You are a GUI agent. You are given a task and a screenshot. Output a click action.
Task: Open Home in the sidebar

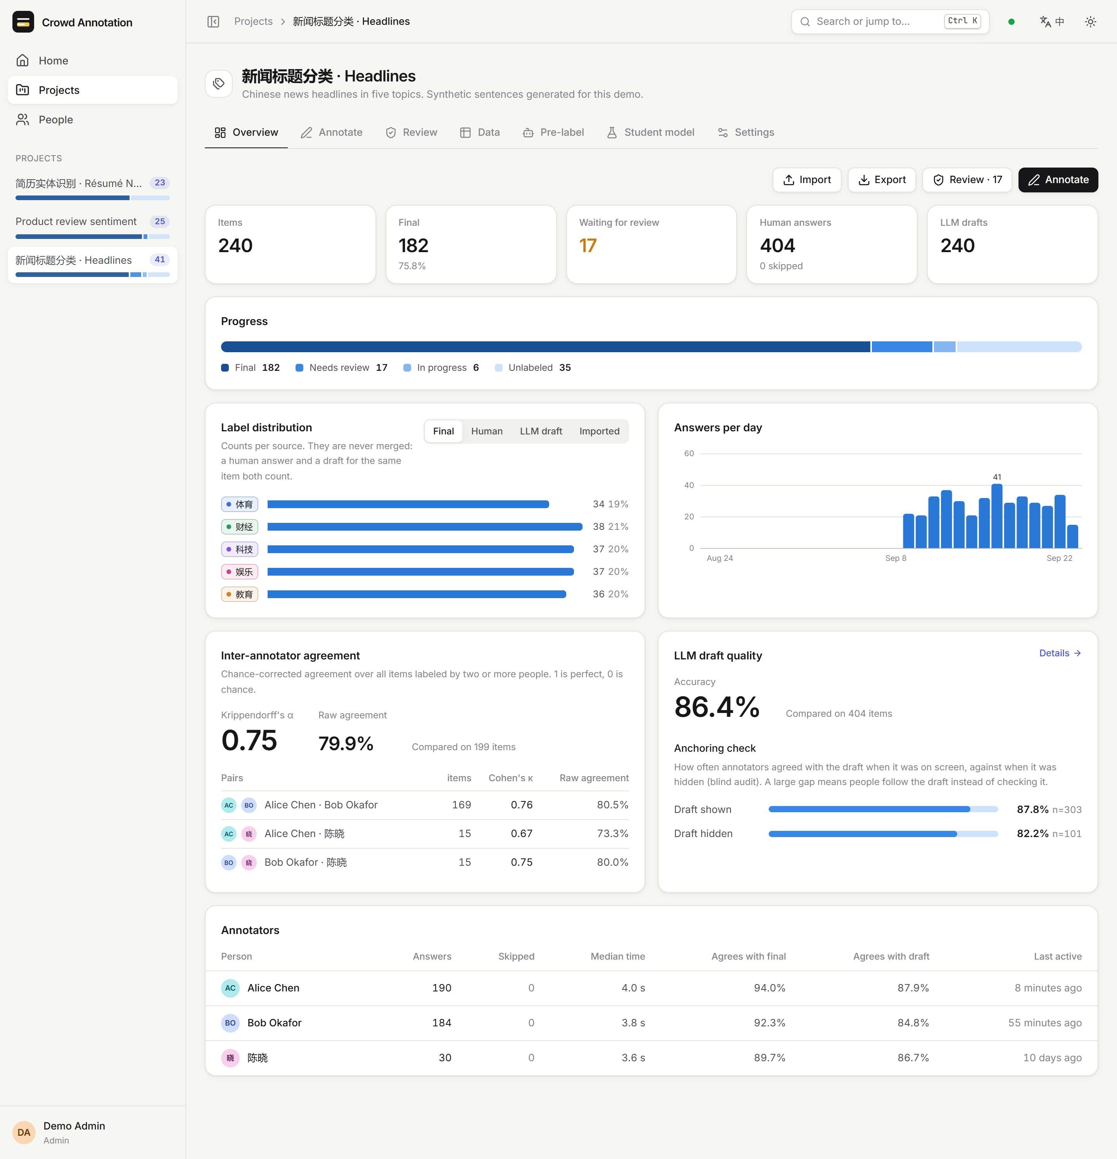tap(93, 61)
